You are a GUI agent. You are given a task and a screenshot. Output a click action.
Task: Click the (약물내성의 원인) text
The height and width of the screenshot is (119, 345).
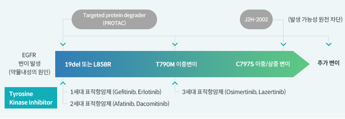click(x=29, y=72)
